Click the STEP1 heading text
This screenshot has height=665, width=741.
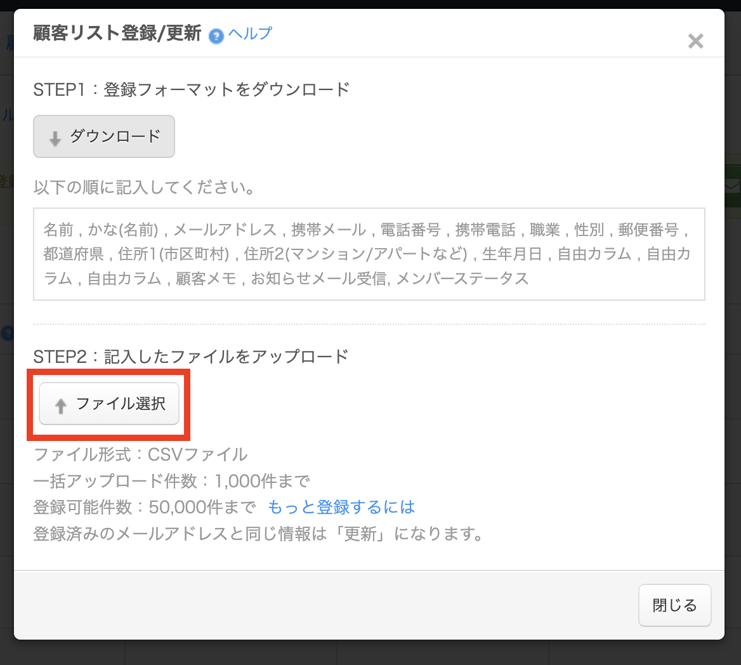(x=192, y=90)
